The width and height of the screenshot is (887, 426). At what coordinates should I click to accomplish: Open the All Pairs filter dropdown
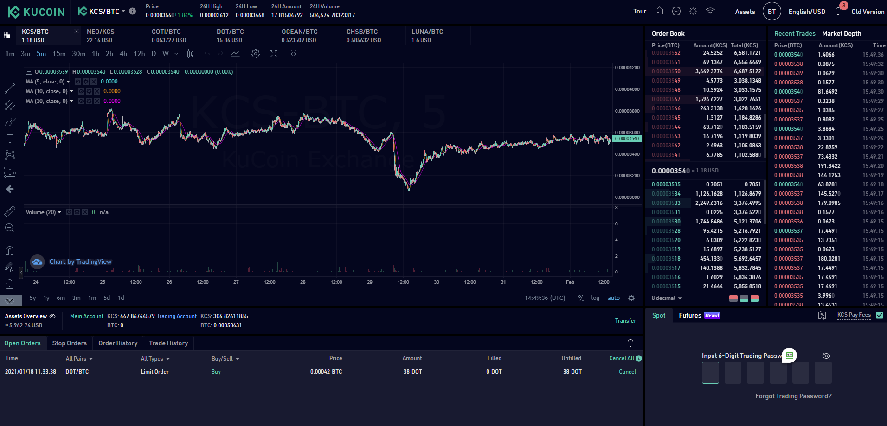point(79,359)
